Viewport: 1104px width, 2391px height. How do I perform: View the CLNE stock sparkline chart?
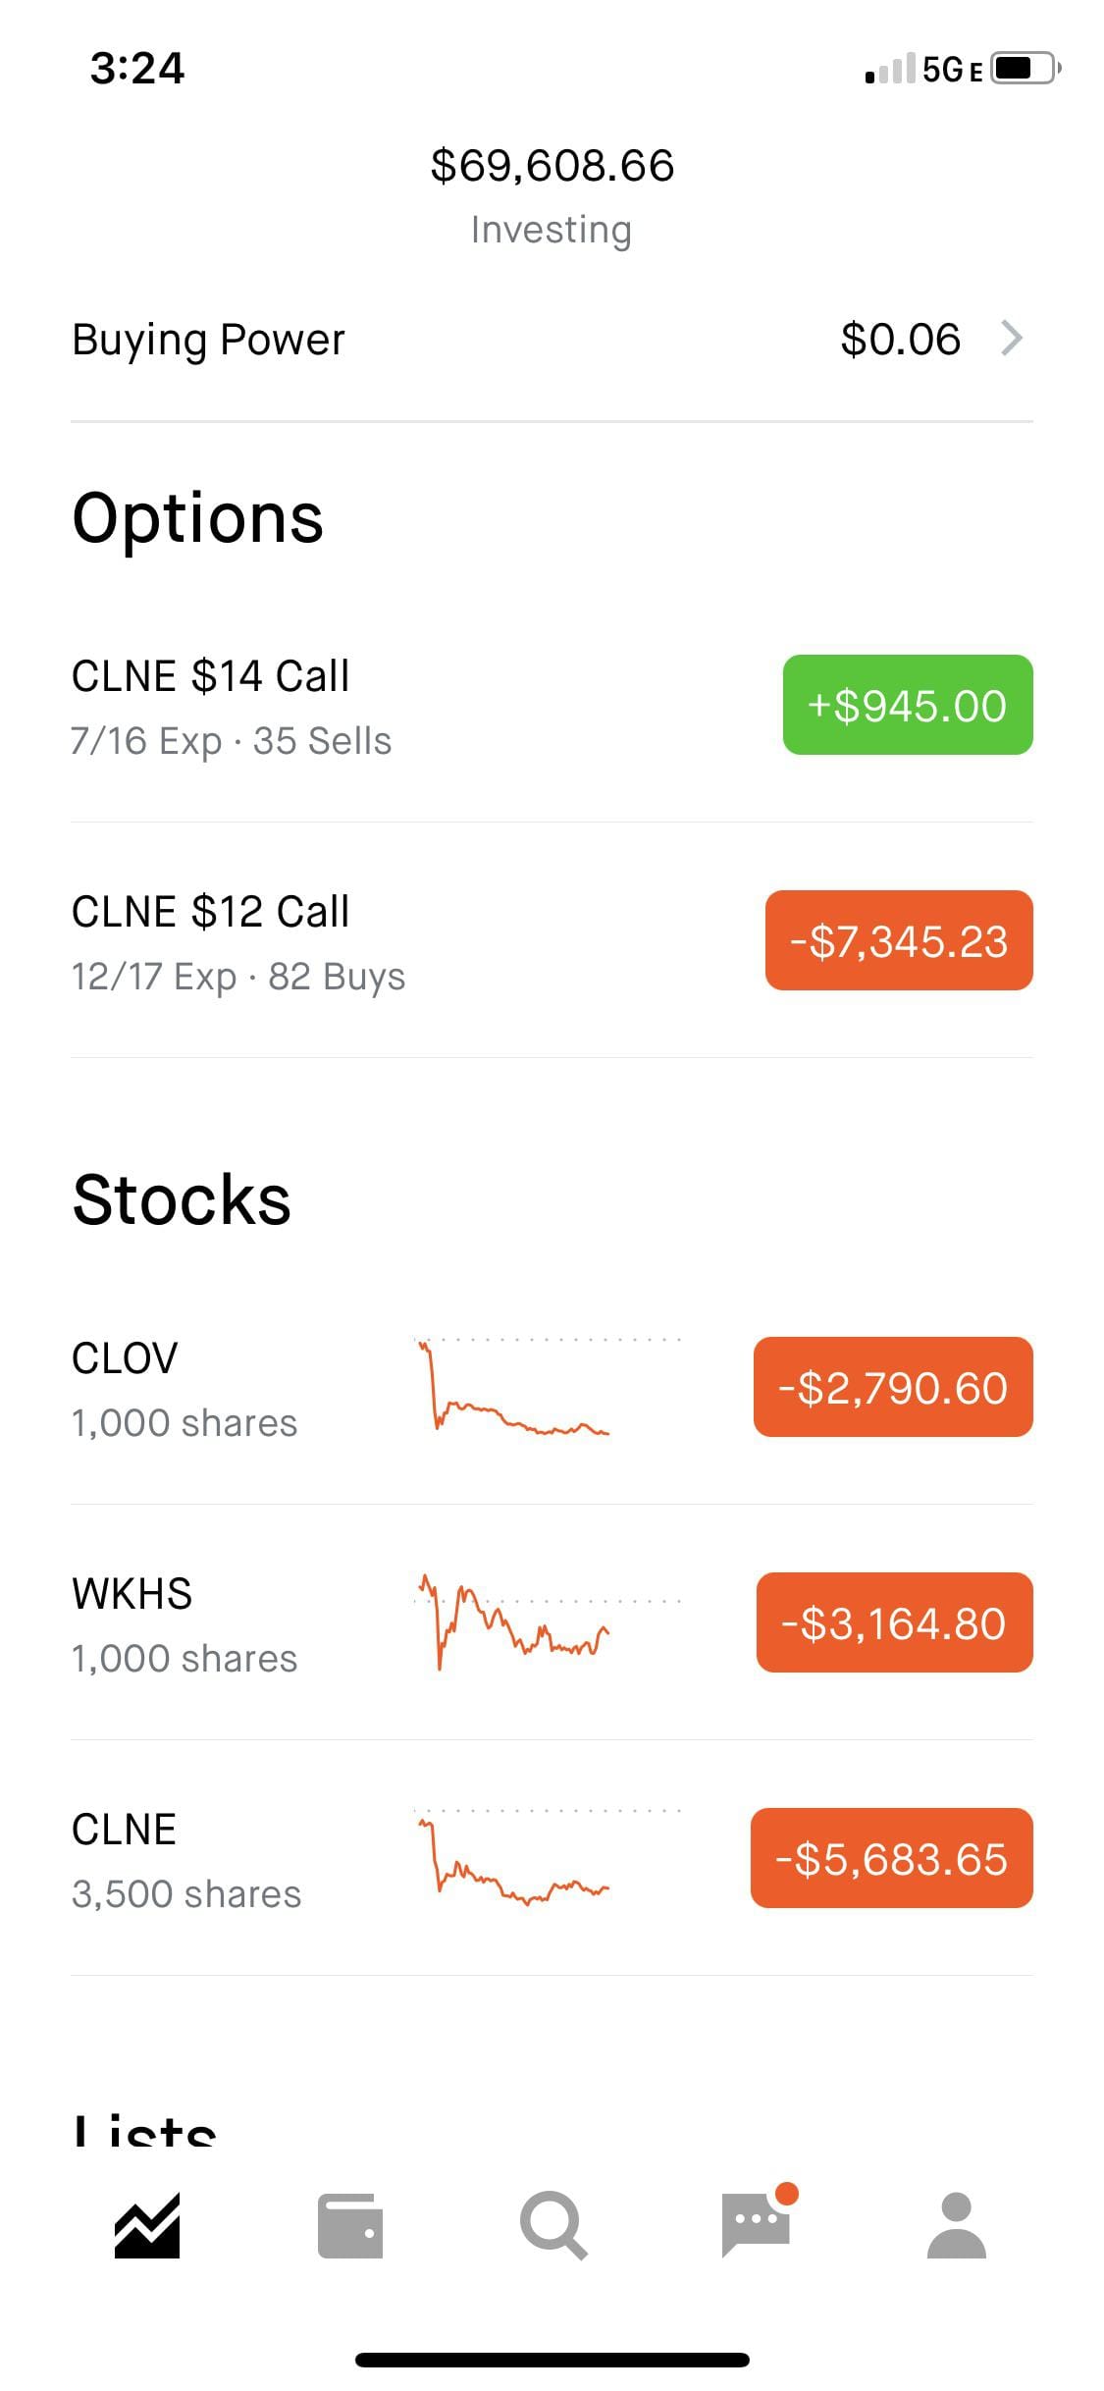548,1857
